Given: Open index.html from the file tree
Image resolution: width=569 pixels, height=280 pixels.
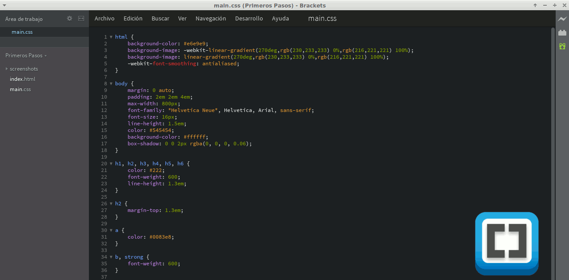Looking at the screenshot, I should [x=22, y=79].
